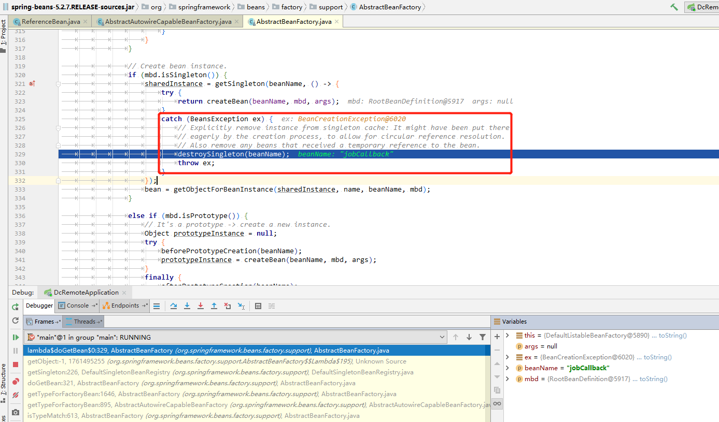Close the AbstractBeanFactory.java tab
The image size is (719, 422).
[336, 22]
